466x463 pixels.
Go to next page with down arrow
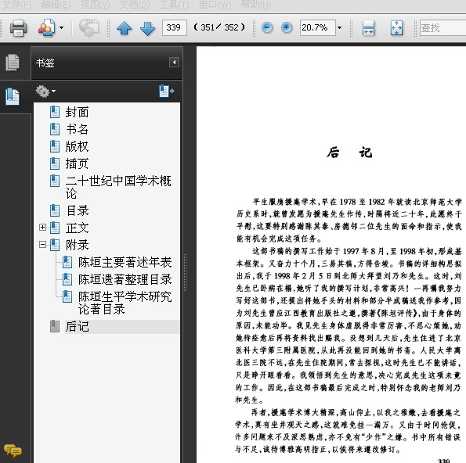(x=147, y=28)
